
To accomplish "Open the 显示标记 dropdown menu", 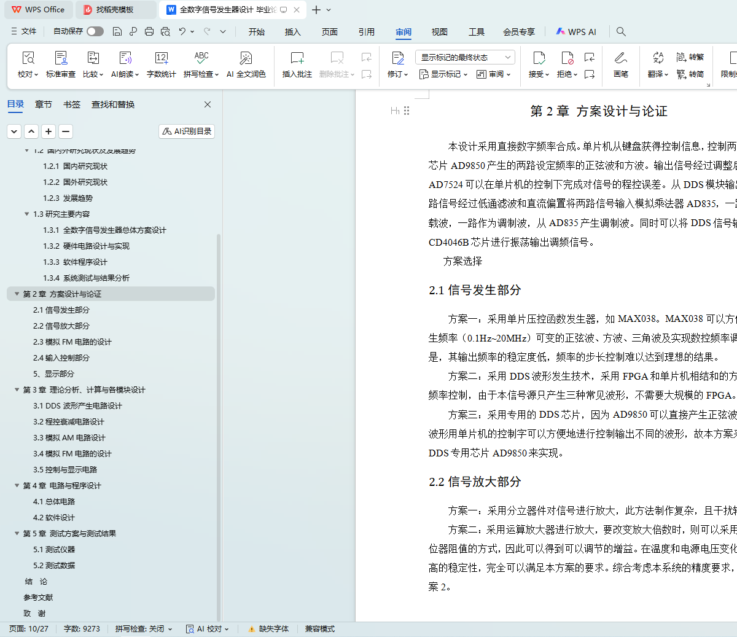I will pyautogui.click(x=443, y=74).
